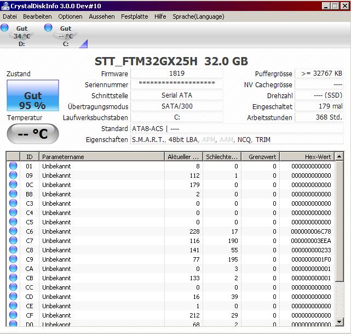Click the status orb of attribute CF
Image resolution: width=351 pixels, height=334 pixels.
[13, 315]
